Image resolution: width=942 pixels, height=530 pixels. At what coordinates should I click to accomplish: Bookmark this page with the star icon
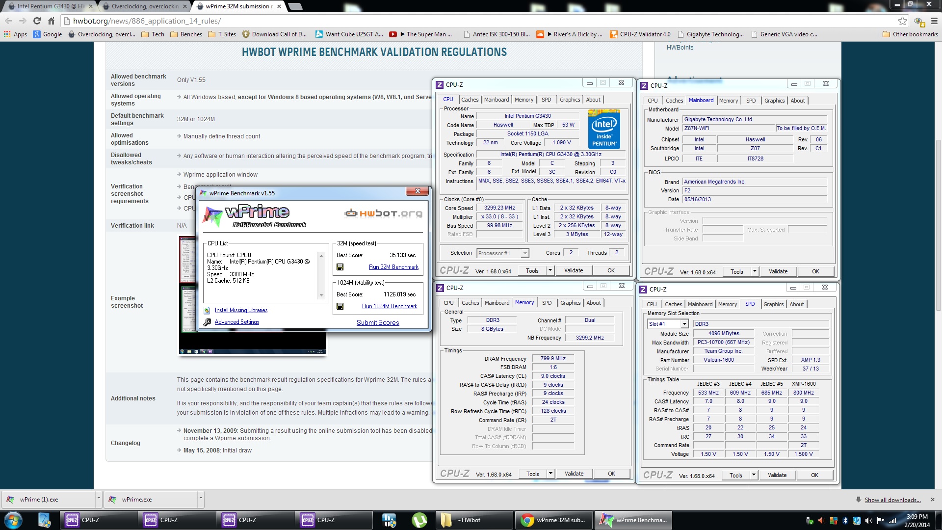902,21
